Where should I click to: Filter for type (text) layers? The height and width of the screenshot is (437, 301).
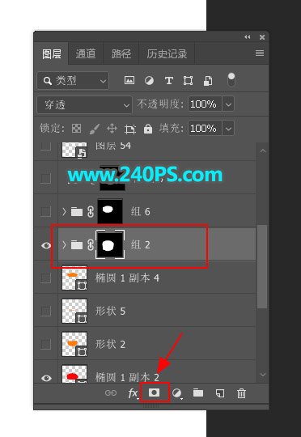point(168,81)
